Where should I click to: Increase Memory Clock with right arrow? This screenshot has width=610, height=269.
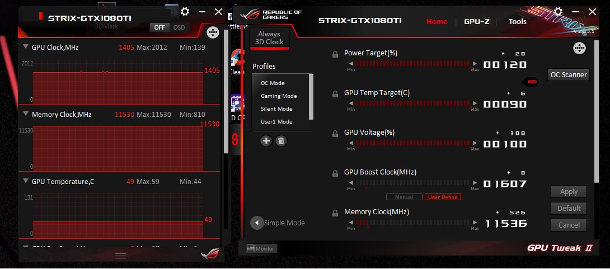pyautogui.click(x=475, y=223)
